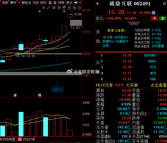The image size is (167, 143).
Task: Click 总市值 187.0亿 value
Action: [x=124, y=127]
